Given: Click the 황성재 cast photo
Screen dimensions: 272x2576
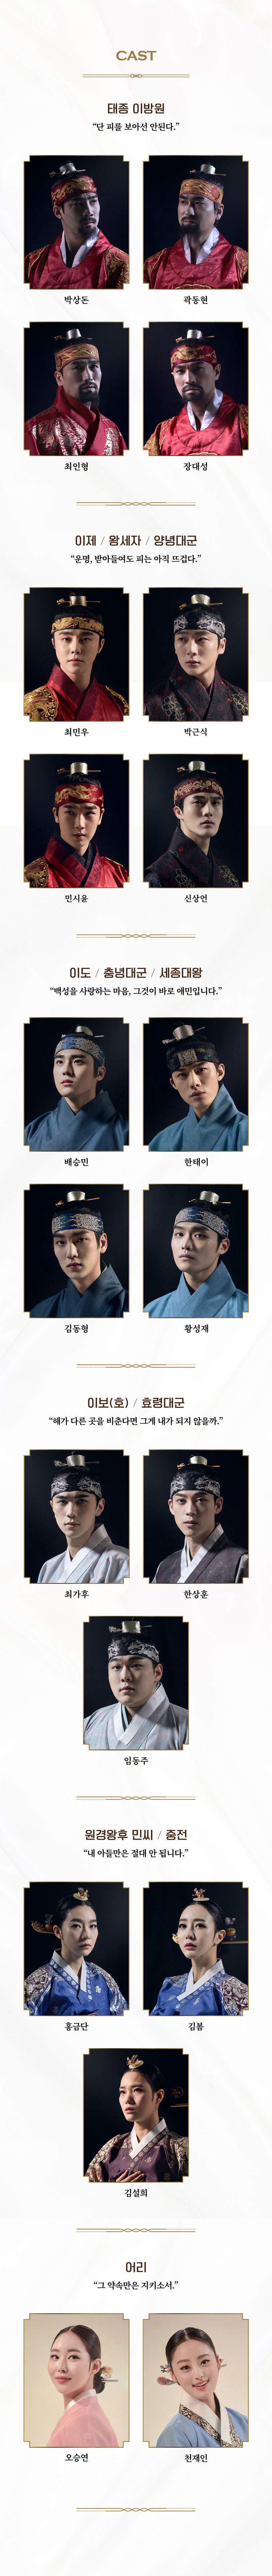Looking at the screenshot, I should pyautogui.click(x=196, y=1251).
